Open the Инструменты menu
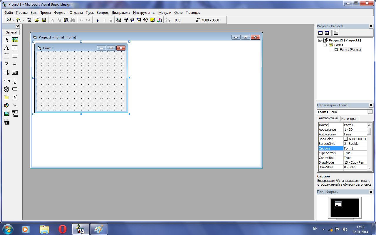 point(144,13)
